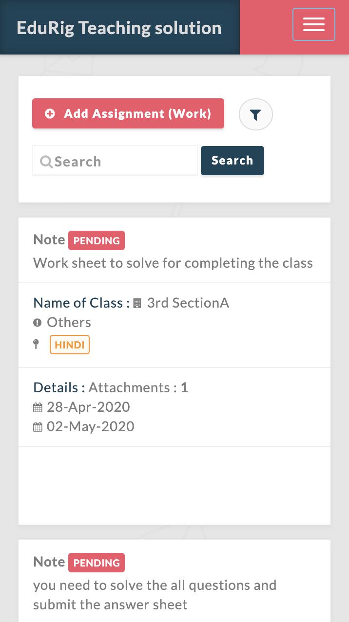Click the filter funnel icon
This screenshot has height=622, width=349.
(256, 115)
